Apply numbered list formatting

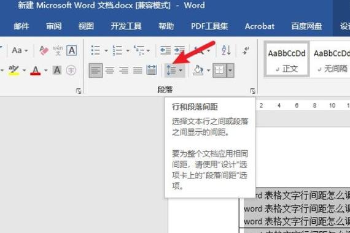(x=117, y=50)
